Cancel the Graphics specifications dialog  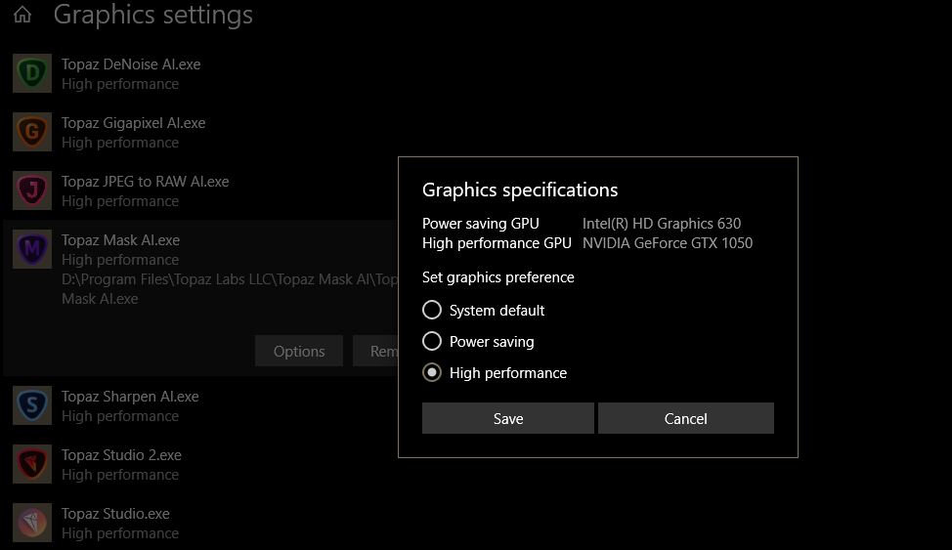686,418
